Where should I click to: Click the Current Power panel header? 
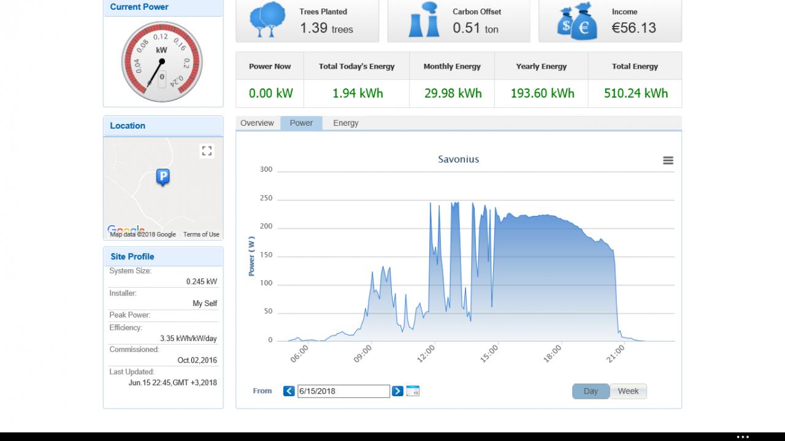pyautogui.click(x=163, y=7)
